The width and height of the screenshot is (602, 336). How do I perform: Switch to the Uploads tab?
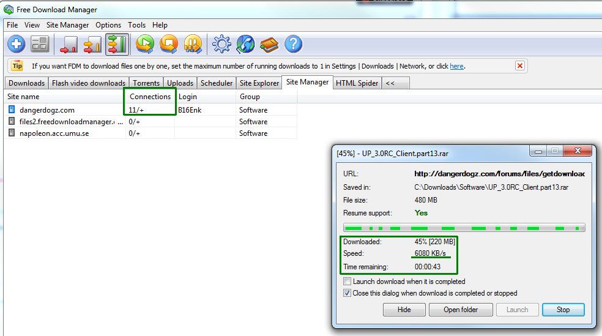[x=180, y=83]
